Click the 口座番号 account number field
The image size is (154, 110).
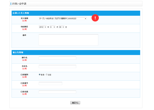tap(50, 83)
